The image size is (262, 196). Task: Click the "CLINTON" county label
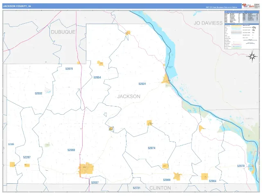[x=160, y=188]
